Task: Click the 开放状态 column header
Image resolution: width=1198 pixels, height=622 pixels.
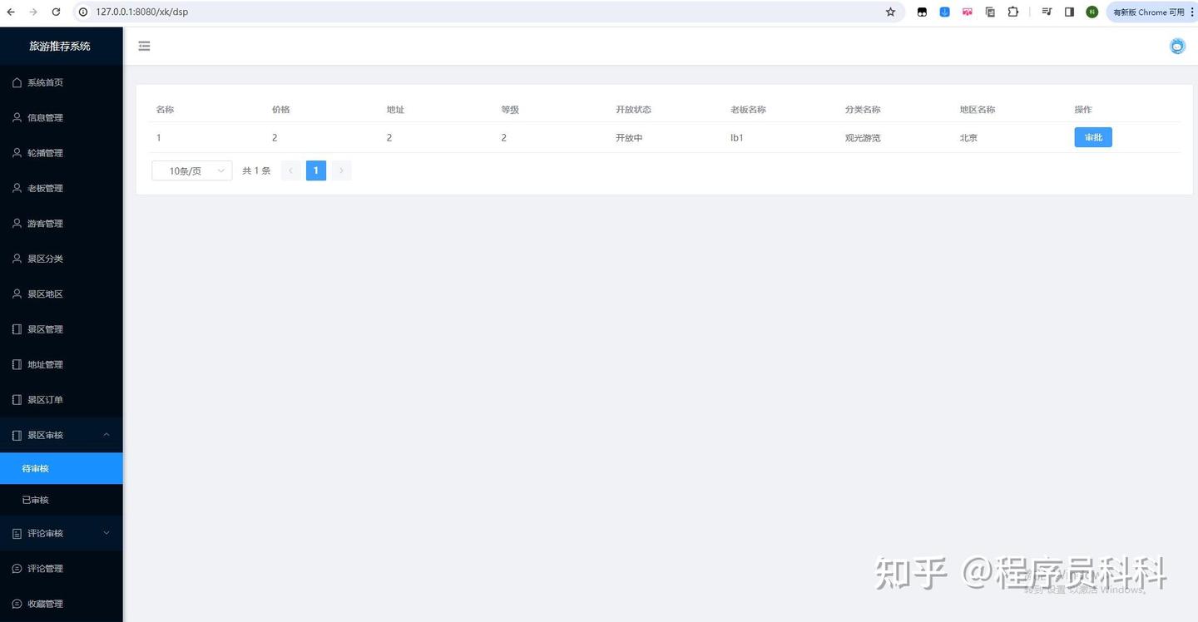Action: click(633, 110)
